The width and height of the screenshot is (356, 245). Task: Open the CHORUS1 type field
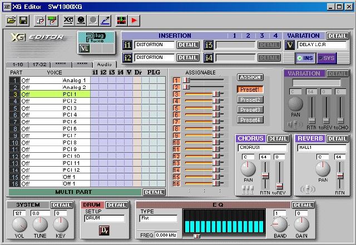pos(263,148)
